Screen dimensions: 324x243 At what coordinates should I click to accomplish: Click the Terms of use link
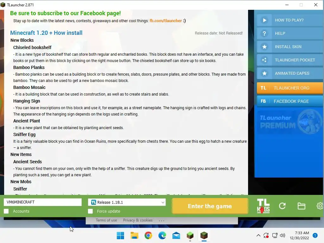coord(106,220)
